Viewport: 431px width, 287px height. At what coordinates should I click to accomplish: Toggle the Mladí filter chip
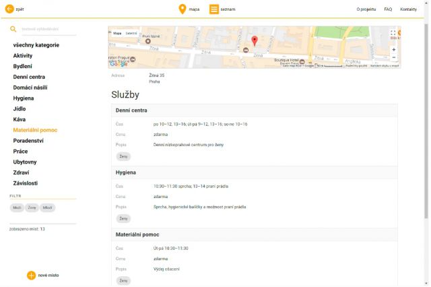47,208
